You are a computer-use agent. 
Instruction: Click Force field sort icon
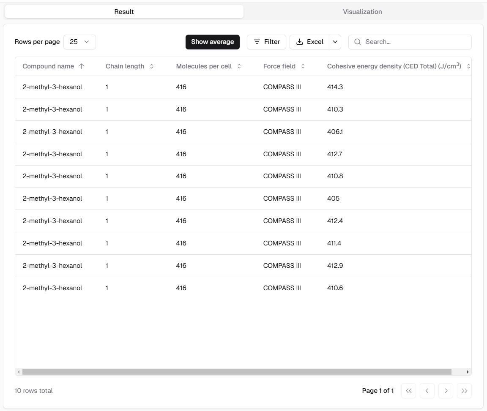click(303, 66)
